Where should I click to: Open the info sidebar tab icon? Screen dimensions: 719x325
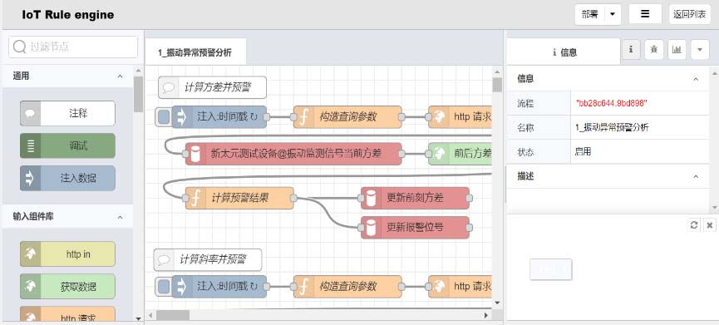tap(631, 50)
